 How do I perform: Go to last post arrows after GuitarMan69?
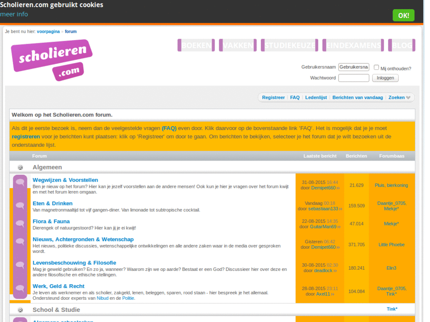pyautogui.click(x=339, y=227)
